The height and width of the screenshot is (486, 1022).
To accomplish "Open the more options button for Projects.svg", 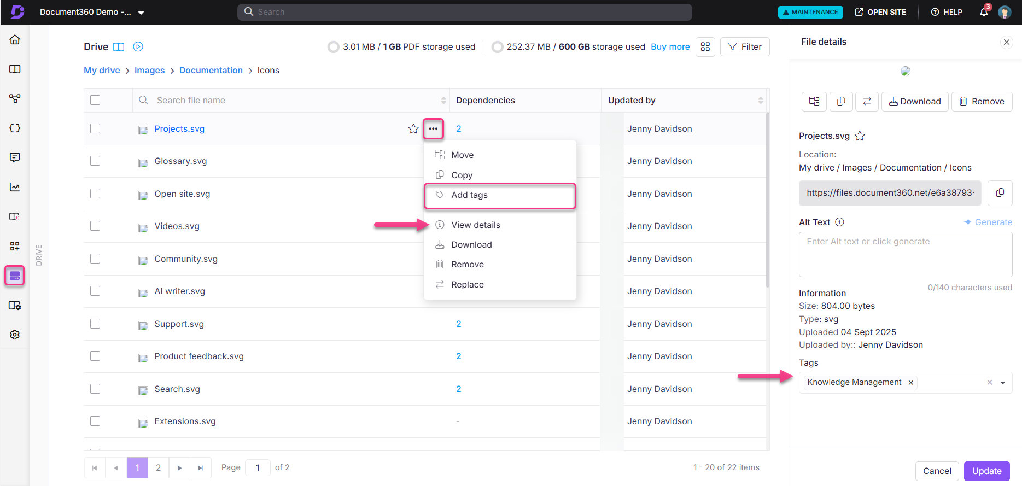I will click(x=433, y=129).
